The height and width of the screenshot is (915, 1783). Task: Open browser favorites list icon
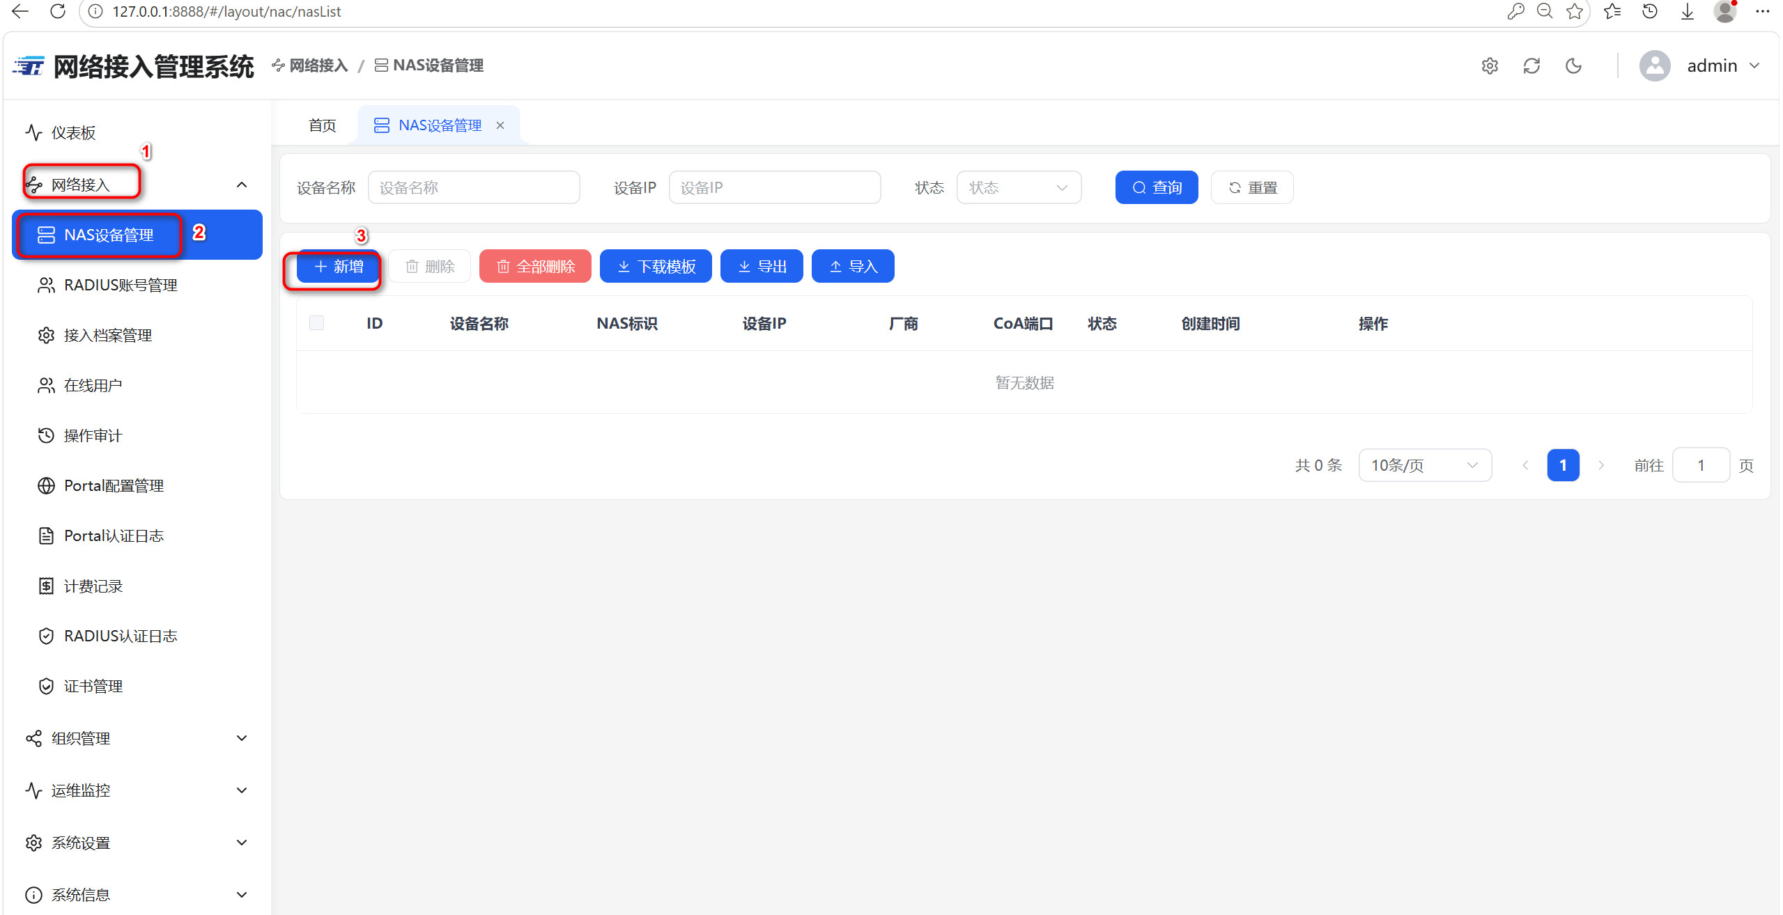point(1612,11)
